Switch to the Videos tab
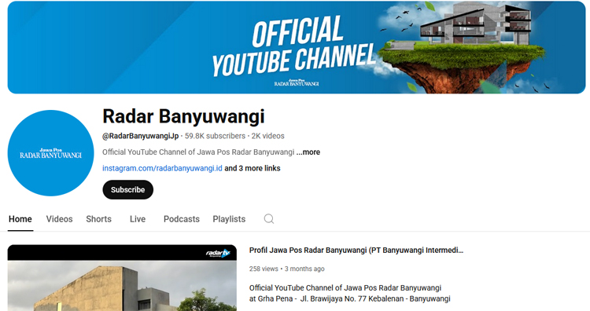The image size is (590, 311). click(x=60, y=219)
